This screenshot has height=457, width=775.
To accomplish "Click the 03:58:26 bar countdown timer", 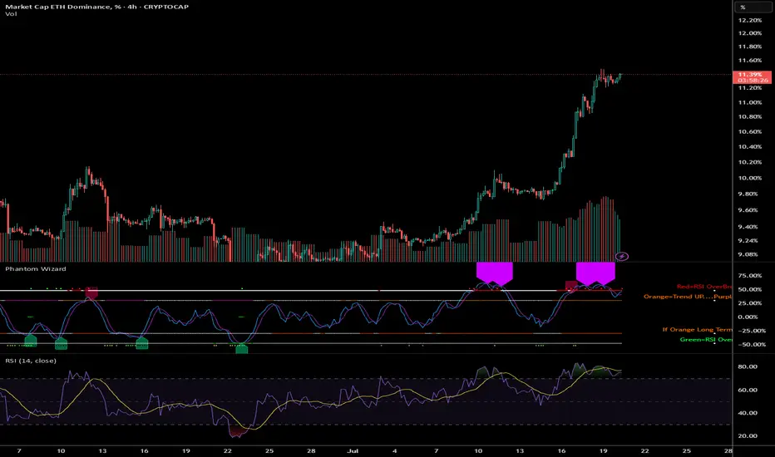I will coord(752,80).
